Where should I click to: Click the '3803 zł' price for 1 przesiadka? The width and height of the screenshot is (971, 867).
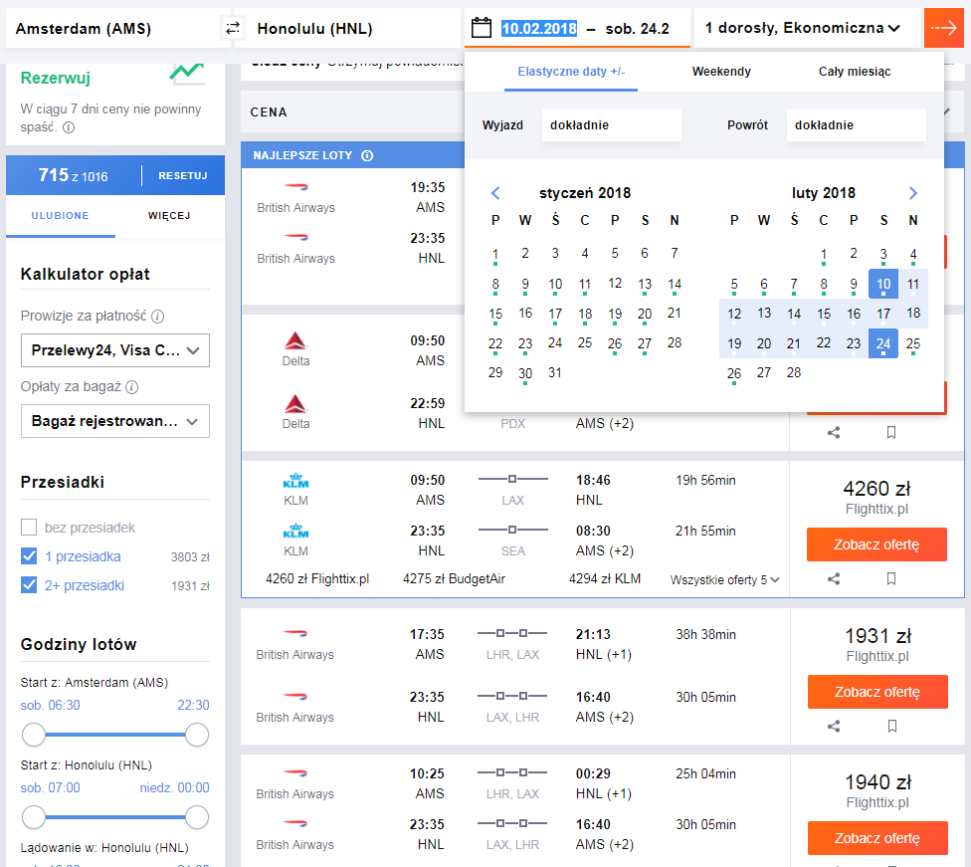point(190,557)
